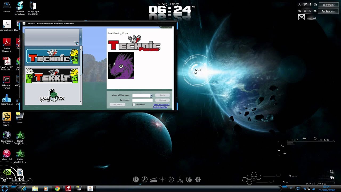
Task: Click the taskbar Start orb
Action: coord(5,188)
